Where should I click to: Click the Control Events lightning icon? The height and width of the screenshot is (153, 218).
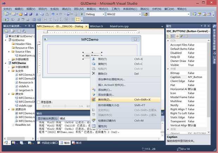[181, 36]
